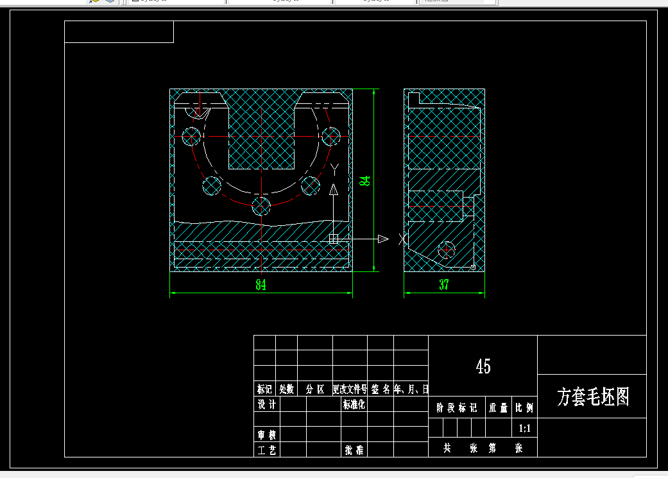This screenshot has height=478, width=668.
Task: Select the horizontal 84 dimension text
Action: pos(261,285)
